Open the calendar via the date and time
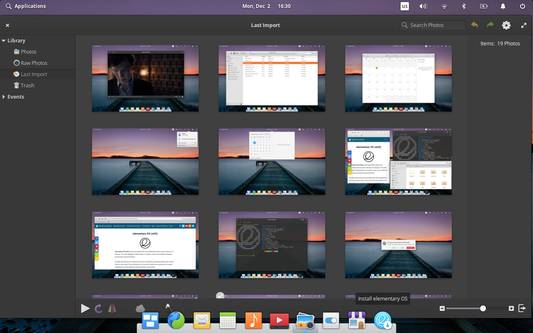The width and height of the screenshot is (533, 333). (266, 6)
